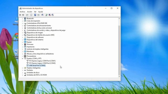Select PCI Express Legacy COM Port (COM2)
This screenshot has height=94, width=168.
point(42,63)
